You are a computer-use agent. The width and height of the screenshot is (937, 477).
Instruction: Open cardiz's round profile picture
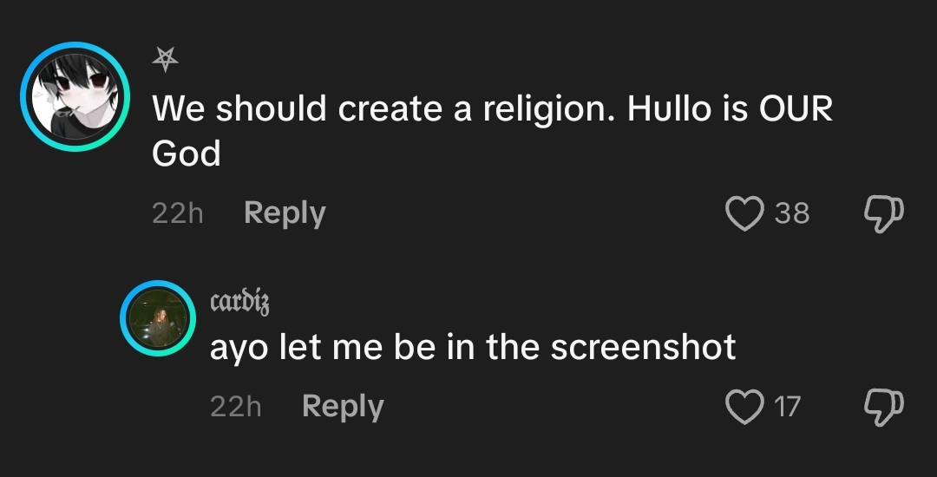tap(158, 318)
